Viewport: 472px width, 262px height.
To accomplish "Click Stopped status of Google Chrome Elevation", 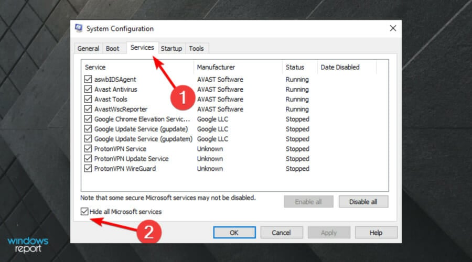I will click(297, 119).
